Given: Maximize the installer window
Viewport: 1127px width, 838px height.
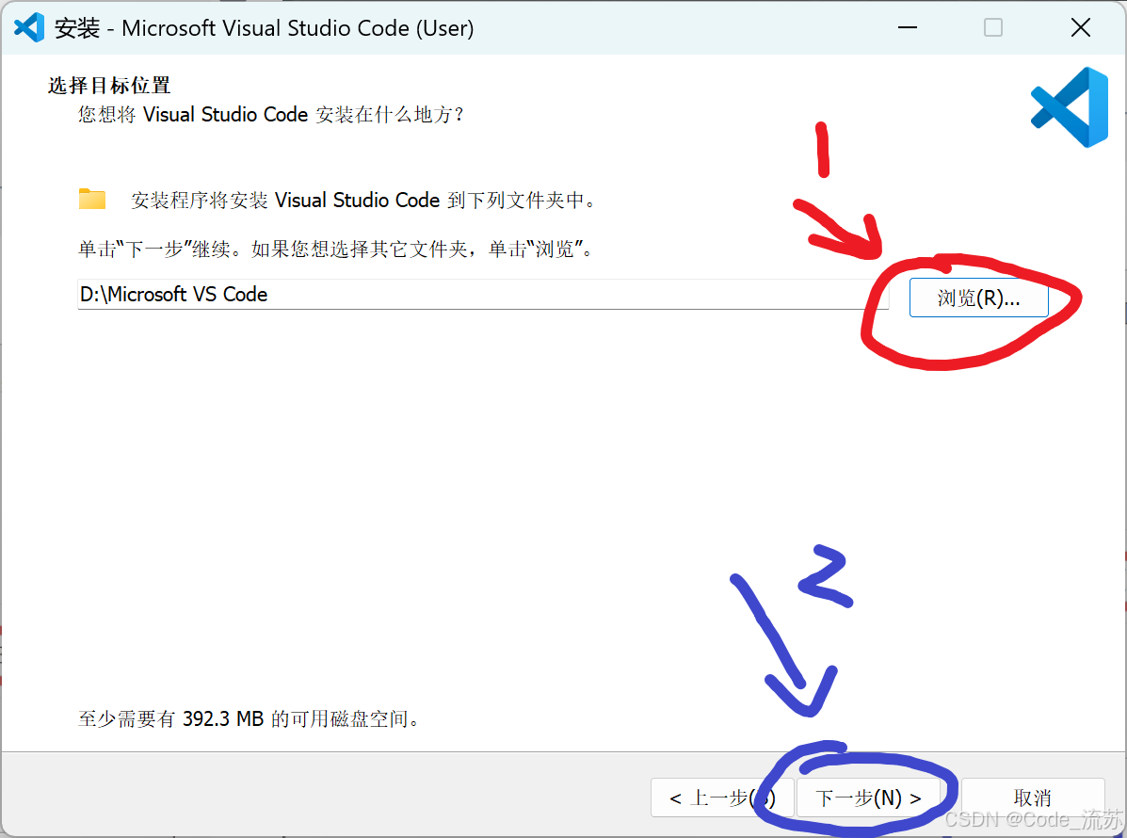Looking at the screenshot, I should pos(993,28).
